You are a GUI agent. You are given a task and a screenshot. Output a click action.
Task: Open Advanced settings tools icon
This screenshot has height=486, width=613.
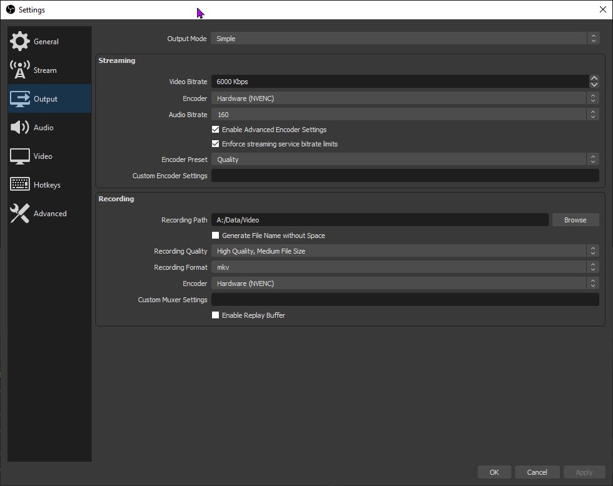click(20, 214)
